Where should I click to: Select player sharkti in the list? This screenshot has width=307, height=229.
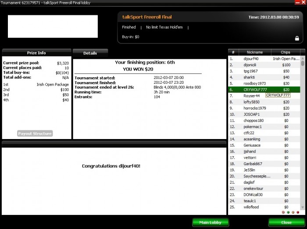[264, 77]
